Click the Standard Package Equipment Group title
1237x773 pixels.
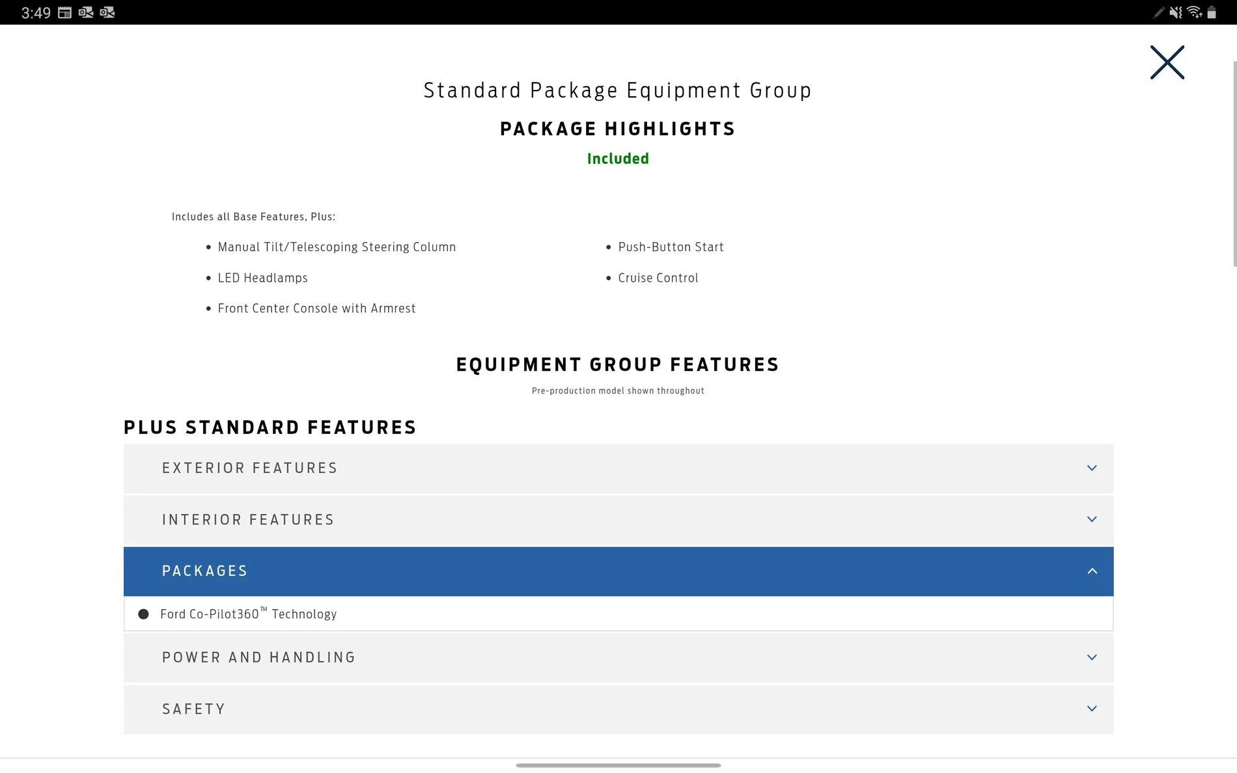point(618,90)
